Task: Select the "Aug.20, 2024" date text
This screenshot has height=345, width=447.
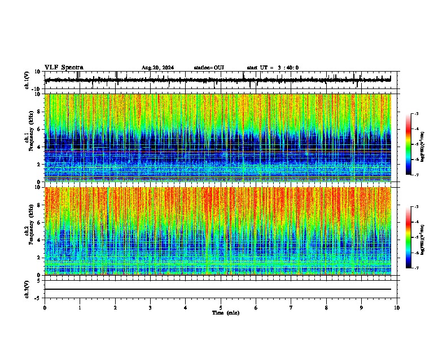Action: [x=157, y=68]
